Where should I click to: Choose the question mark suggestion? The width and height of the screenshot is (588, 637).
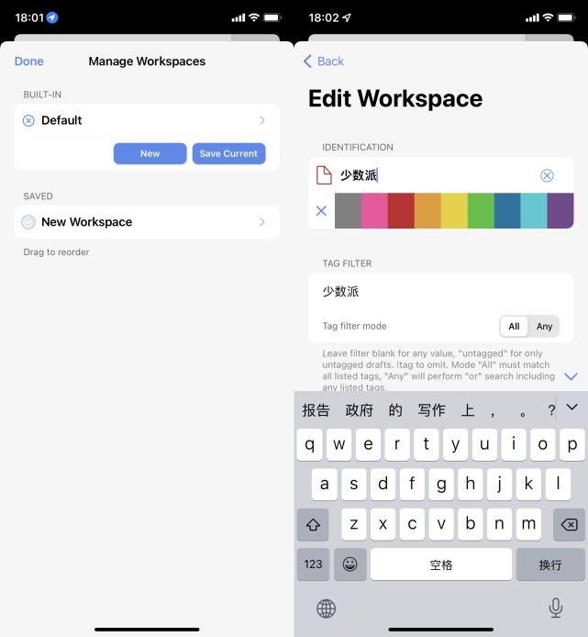click(551, 410)
